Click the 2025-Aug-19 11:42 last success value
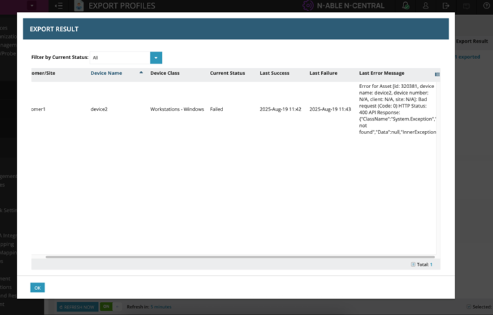The image size is (493, 315). tap(280, 109)
